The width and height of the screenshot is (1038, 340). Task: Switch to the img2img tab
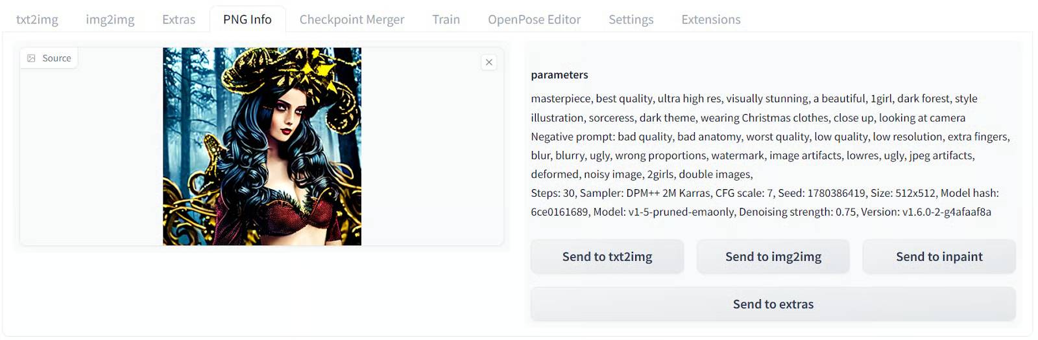point(110,19)
